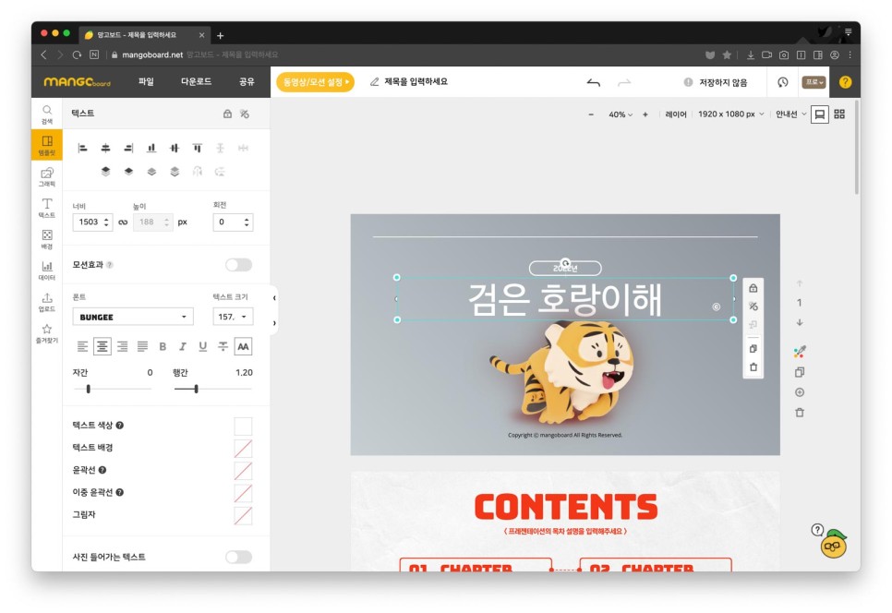Delete selected text with floating trash icon
Viewport: 892px width, 613px height.
click(753, 367)
